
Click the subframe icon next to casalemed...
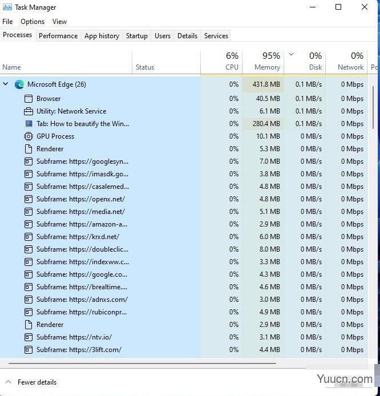29,187
